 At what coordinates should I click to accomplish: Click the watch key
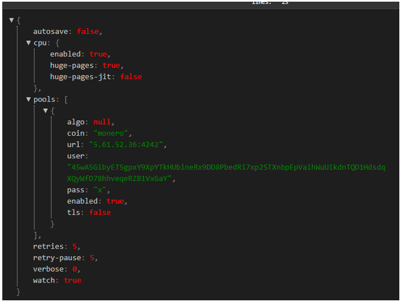click(44, 280)
